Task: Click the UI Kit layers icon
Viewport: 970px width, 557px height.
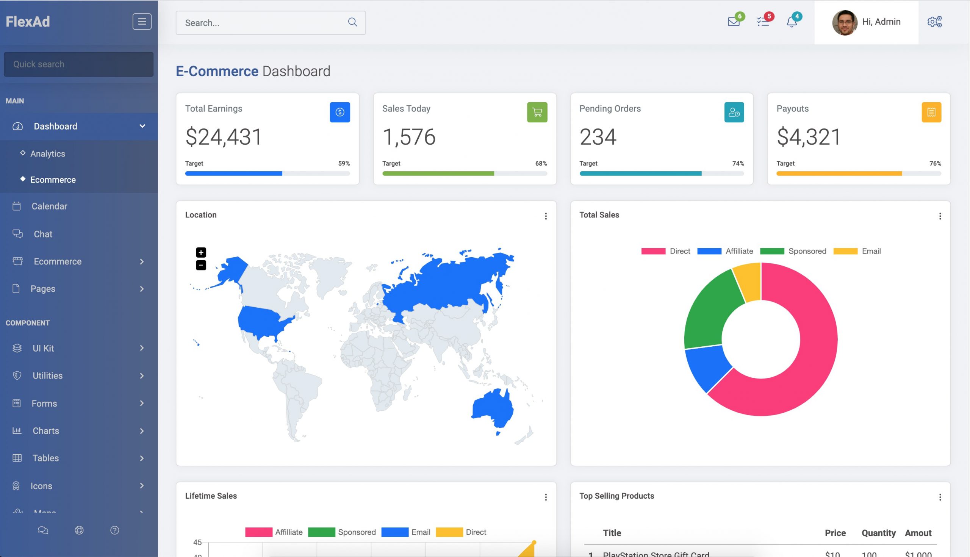Action: click(x=17, y=348)
